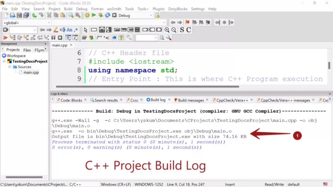
Task: Zoom out using the magnifier minus icon
Action: [x=174, y=30]
